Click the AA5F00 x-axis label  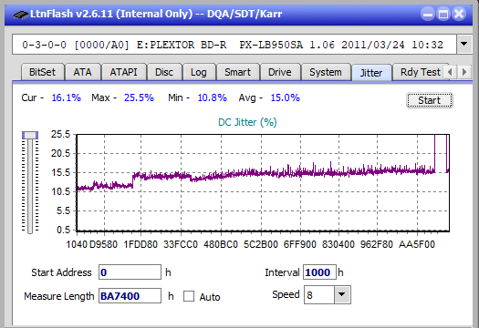(417, 244)
